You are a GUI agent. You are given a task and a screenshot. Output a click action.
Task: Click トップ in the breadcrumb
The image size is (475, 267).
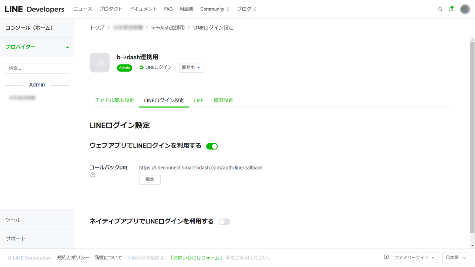(97, 28)
